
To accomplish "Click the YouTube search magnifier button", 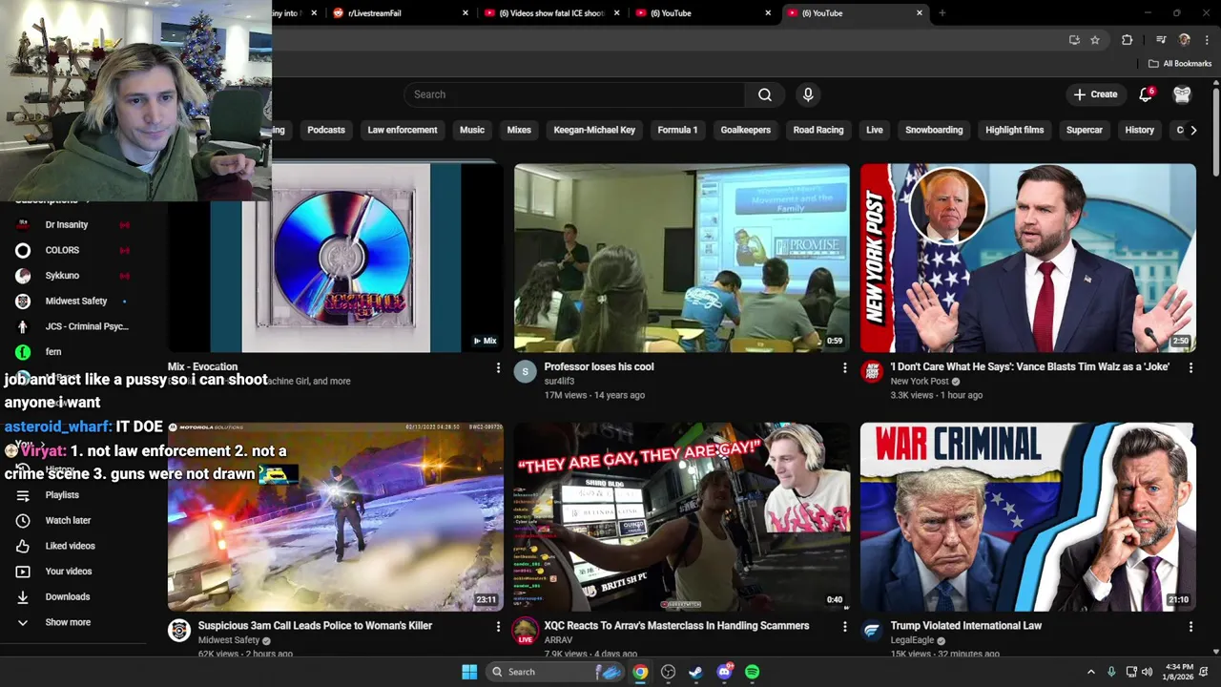I will [765, 94].
